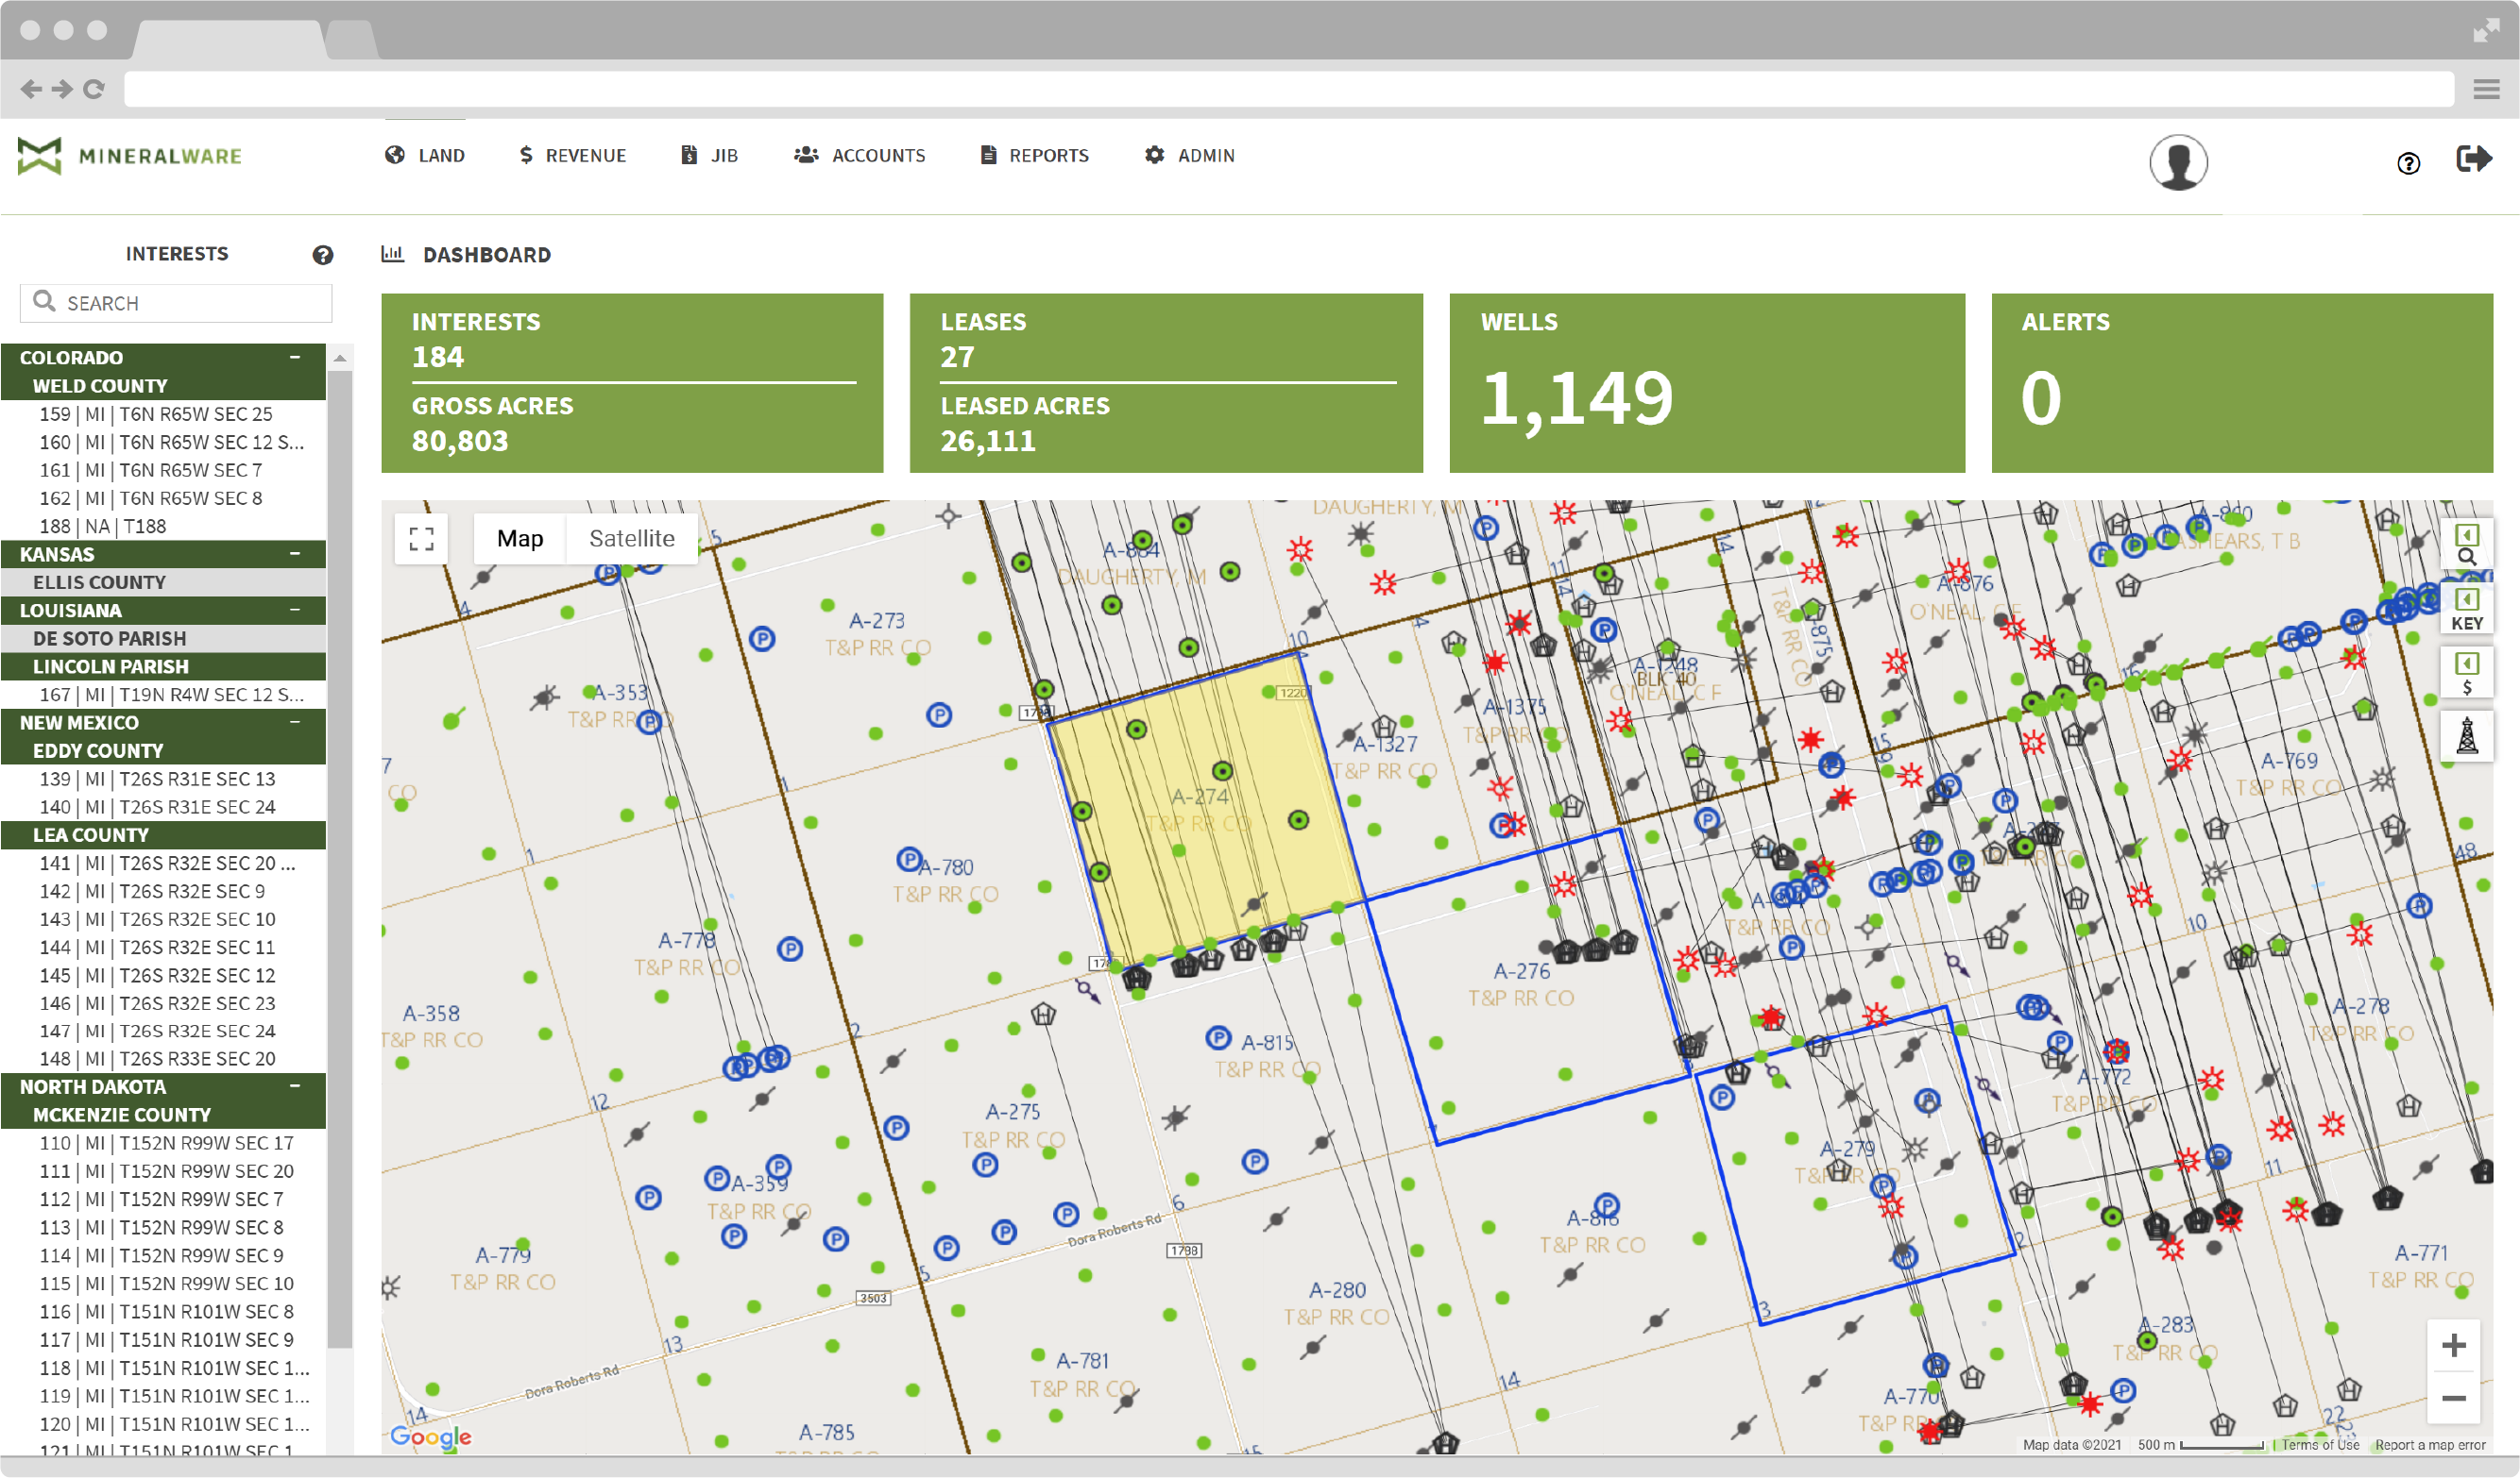Screen dimensions: 2520x1478
Task: Select WELD COUNTY header
Action: [163, 386]
